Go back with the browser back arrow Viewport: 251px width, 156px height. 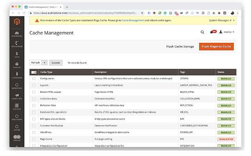(13, 13)
